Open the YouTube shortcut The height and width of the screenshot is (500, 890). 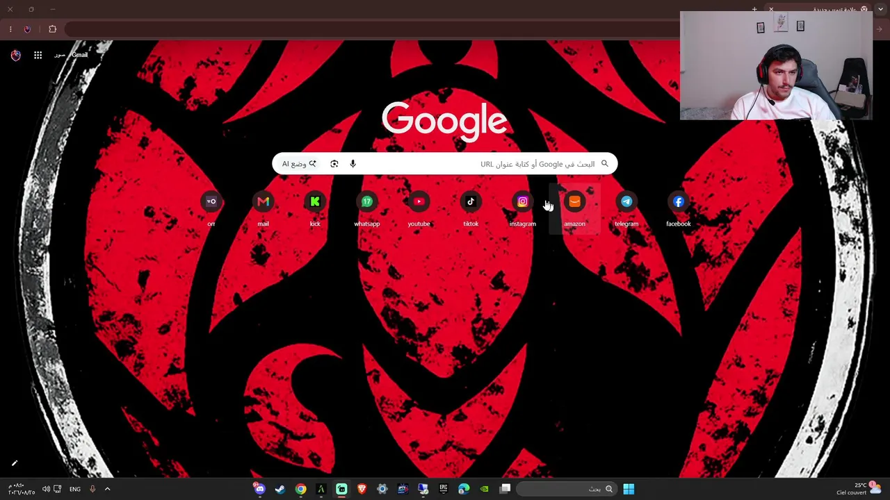click(x=419, y=209)
